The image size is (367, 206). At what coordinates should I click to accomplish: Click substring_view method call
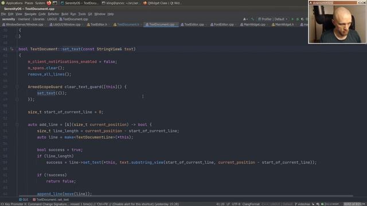pos(147,163)
